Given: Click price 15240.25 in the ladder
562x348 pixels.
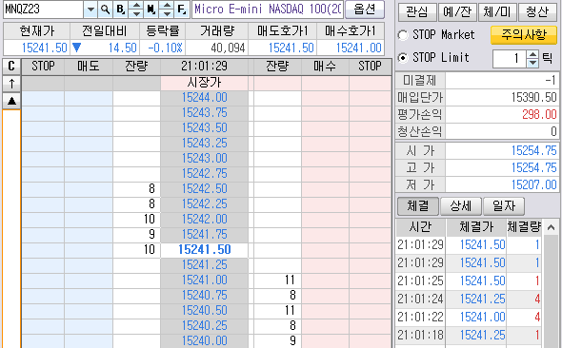Looking at the screenshot, I should (x=204, y=326).
